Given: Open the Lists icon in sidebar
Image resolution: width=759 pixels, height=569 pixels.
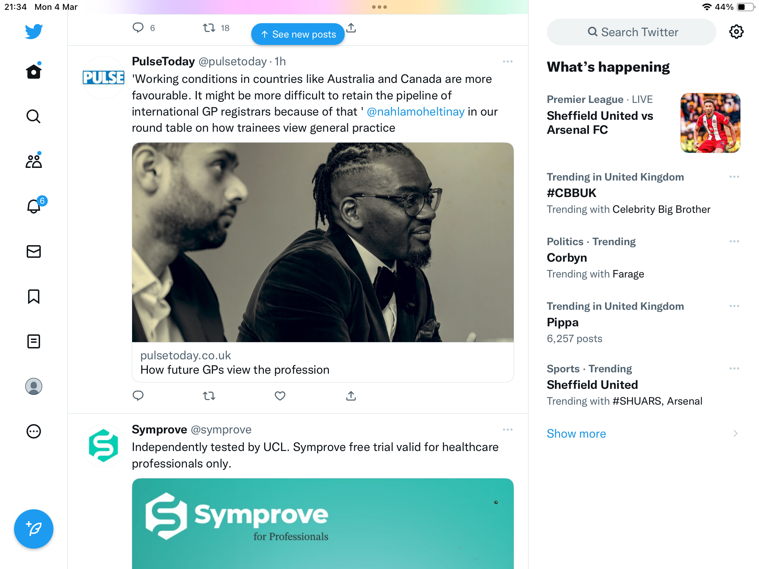Looking at the screenshot, I should point(34,341).
